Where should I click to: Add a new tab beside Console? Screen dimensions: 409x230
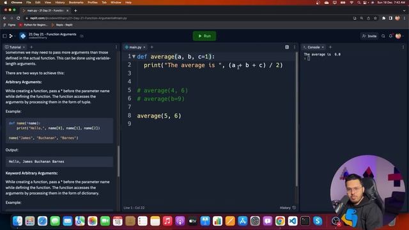coord(330,47)
